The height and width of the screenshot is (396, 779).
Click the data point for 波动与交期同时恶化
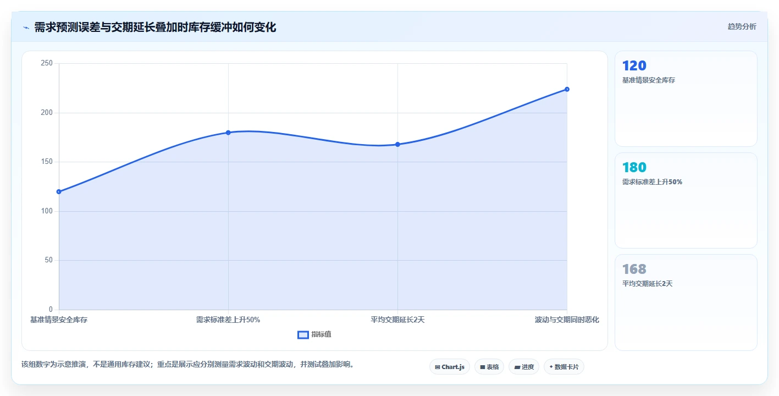(x=567, y=89)
